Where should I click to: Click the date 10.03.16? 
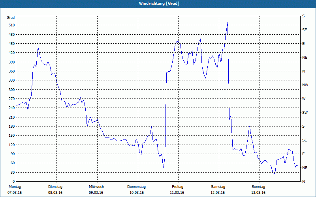coord(137,193)
